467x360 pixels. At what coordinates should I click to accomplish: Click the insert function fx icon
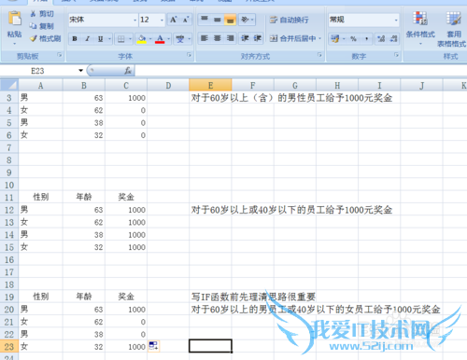[x=128, y=71]
